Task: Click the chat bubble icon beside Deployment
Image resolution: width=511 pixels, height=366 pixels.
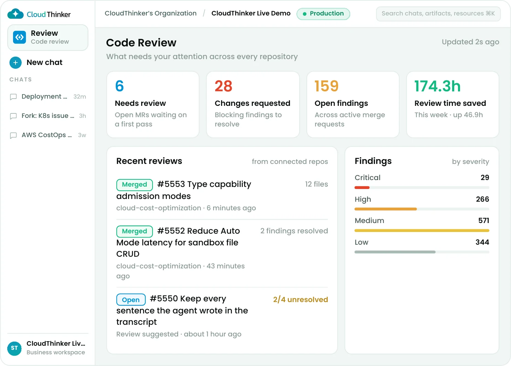Action: (x=13, y=97)
